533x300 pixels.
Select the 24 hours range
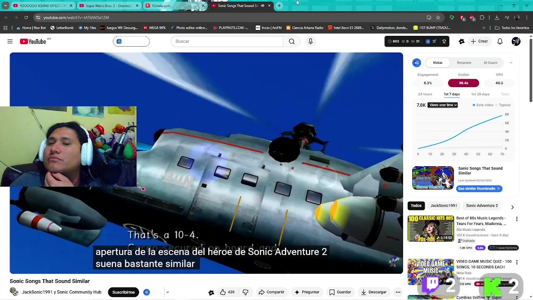(425, 94)
